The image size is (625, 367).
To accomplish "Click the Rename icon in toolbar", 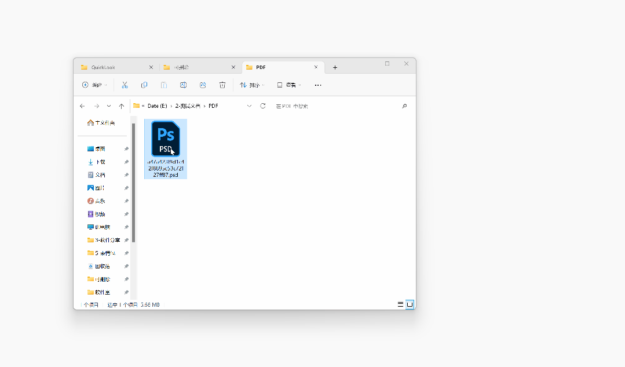I will 184,85.
